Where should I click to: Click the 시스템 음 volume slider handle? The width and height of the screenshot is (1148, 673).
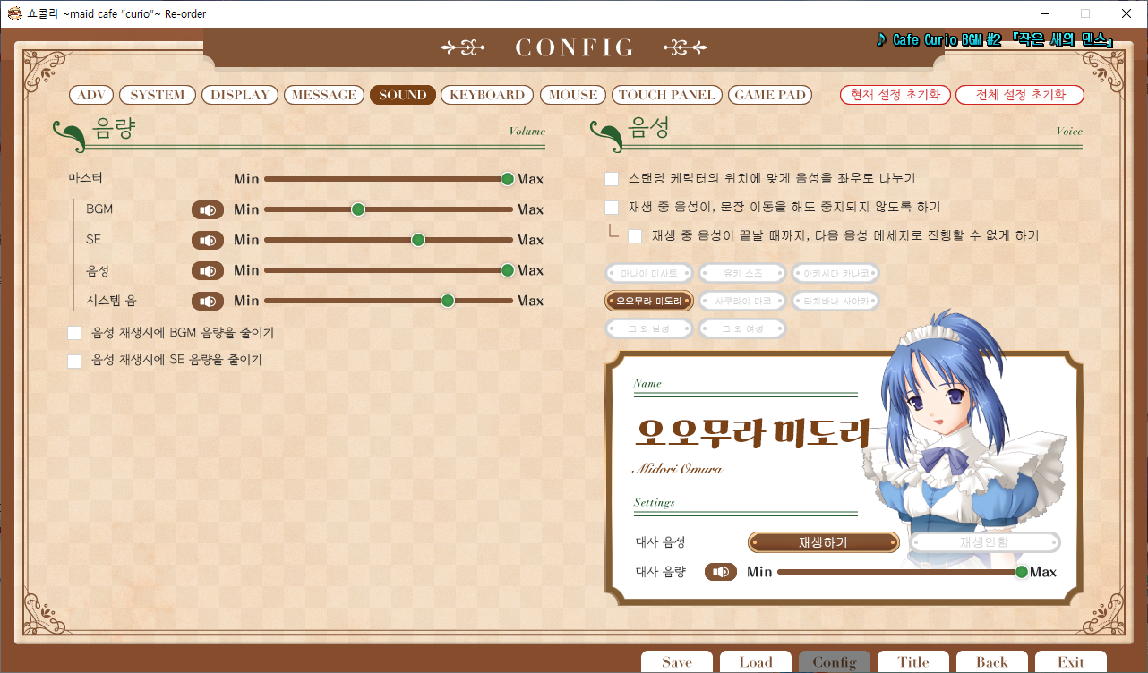[448, 301]
